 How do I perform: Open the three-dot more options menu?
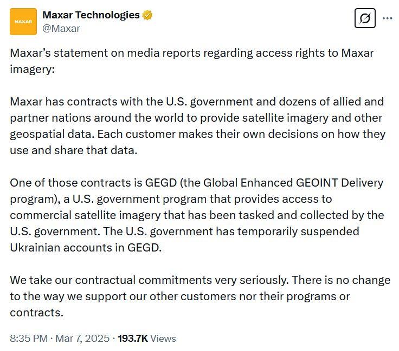point(387,18)
